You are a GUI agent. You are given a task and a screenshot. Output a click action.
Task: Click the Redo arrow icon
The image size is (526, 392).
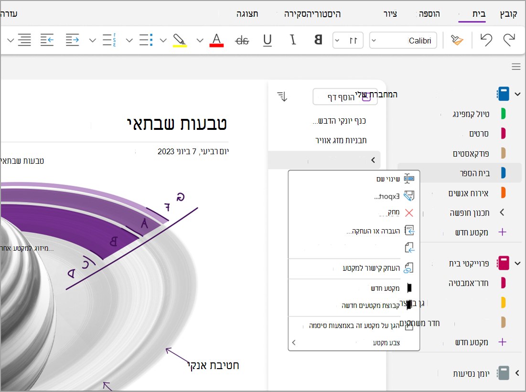[x=509, y=40]
